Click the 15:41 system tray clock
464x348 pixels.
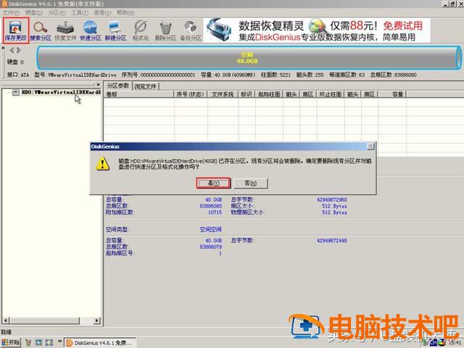[x=455, y=342]
